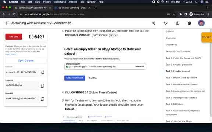Click the Incognito profile button
Viewport: 212px width, 132px height.
[x=197, y=14]
